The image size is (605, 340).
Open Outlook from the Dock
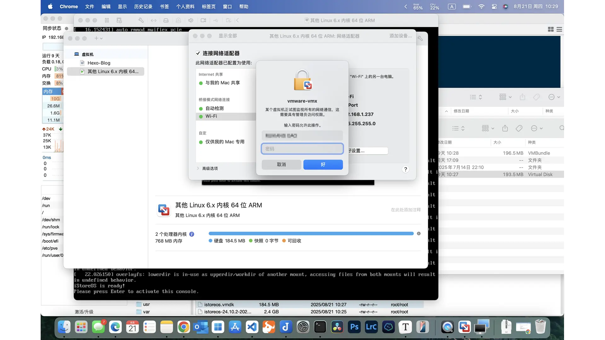coord(201,327)
